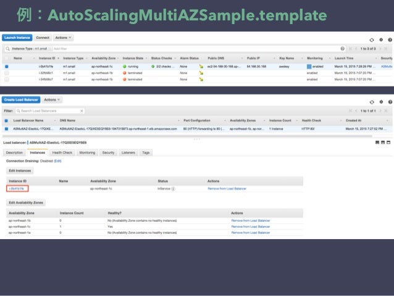Open the i-0b41b1fe instance link in the load balancer Instances tab
The width and height of the screenshot is (394, 296).
[x=17, y=188]
